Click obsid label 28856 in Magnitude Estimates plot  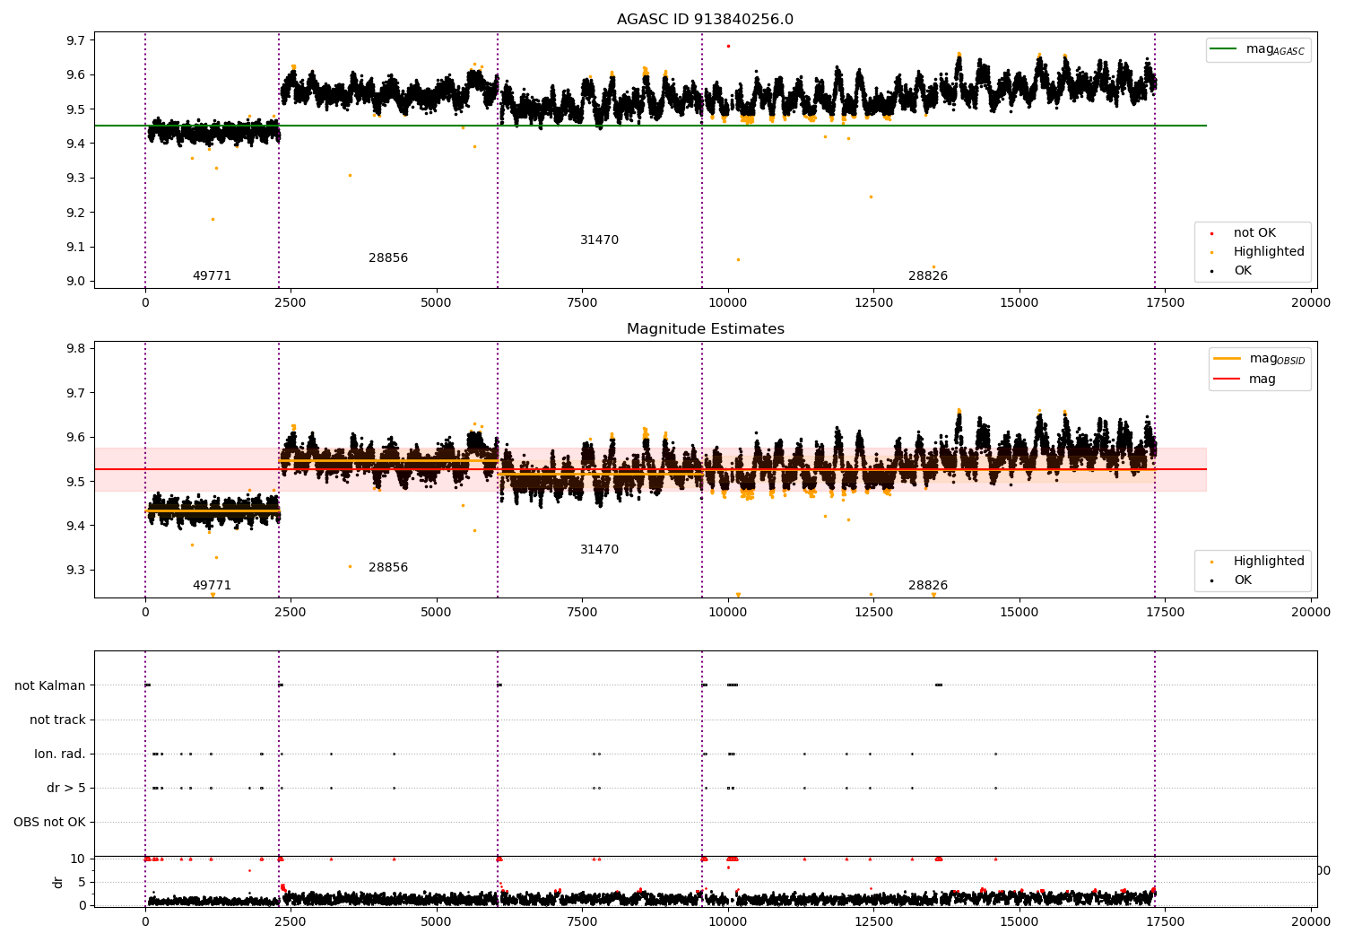(x=388, y=568)
